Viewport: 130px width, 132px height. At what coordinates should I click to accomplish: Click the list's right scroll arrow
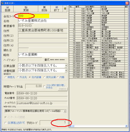coord(126,126)
